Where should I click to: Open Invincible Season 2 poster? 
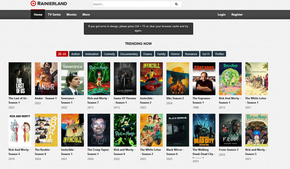(x=151, y=79)
